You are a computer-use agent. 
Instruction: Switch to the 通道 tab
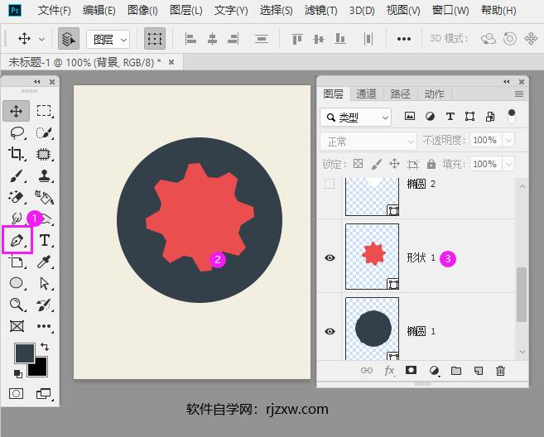[x=366, y=94]
